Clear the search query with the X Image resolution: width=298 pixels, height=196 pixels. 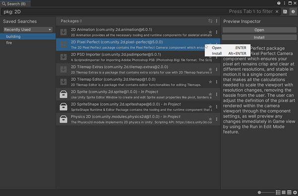point(277,11)
